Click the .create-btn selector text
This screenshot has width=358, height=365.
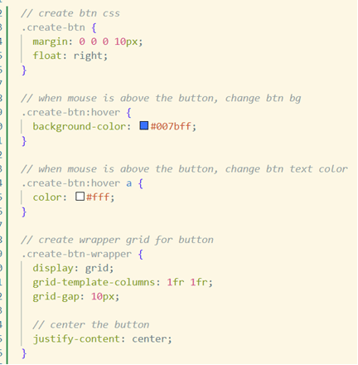point(53,27)
